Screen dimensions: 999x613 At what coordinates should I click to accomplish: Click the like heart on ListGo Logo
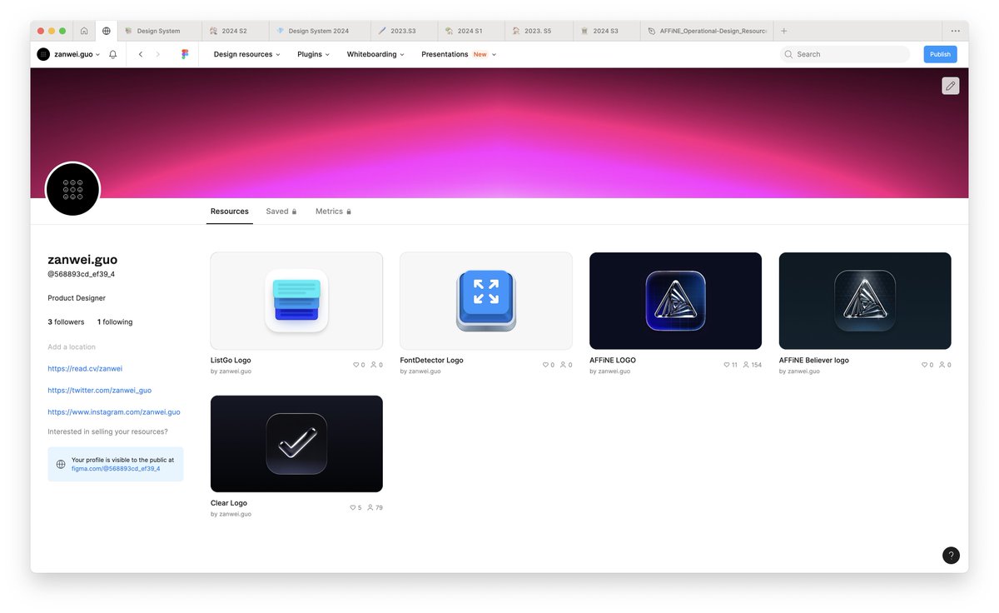point(355,365)
